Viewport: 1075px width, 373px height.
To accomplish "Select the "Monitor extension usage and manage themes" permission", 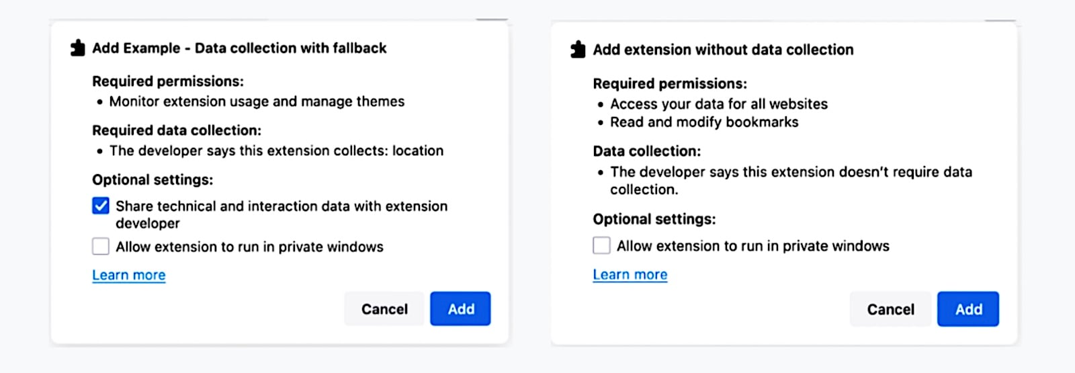I will (x=257, y=101).
